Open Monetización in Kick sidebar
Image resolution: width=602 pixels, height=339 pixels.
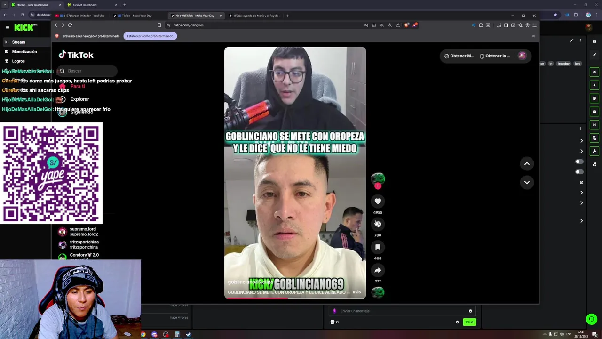[x=24, y=52]
